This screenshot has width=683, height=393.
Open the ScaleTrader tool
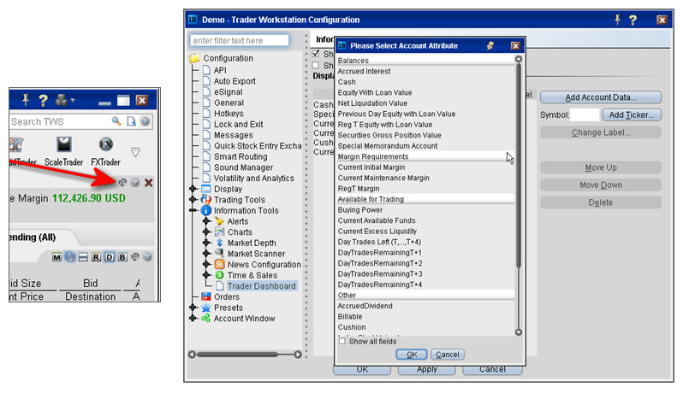point(63,151)
